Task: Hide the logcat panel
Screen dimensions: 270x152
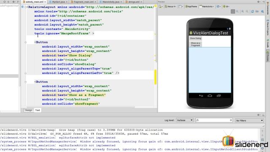Action: pos(263,115)
